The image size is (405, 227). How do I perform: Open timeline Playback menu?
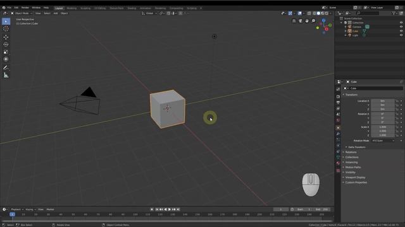click(x=17, y=209)
